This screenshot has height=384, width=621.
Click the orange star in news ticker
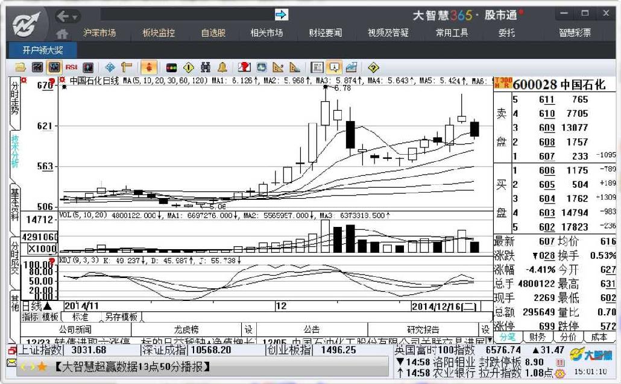[42, 367]
